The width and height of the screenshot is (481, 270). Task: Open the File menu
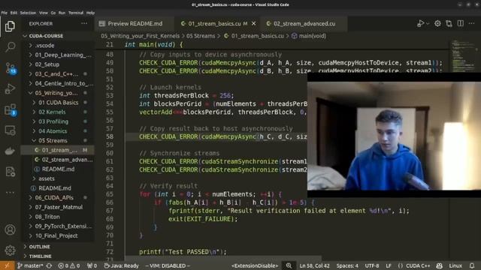click(x=5, y=13)
